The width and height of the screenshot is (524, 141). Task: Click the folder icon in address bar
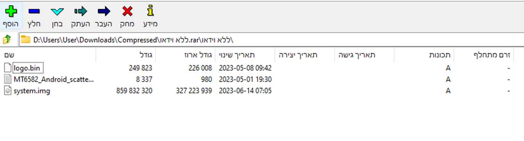[x=26, y=39]
